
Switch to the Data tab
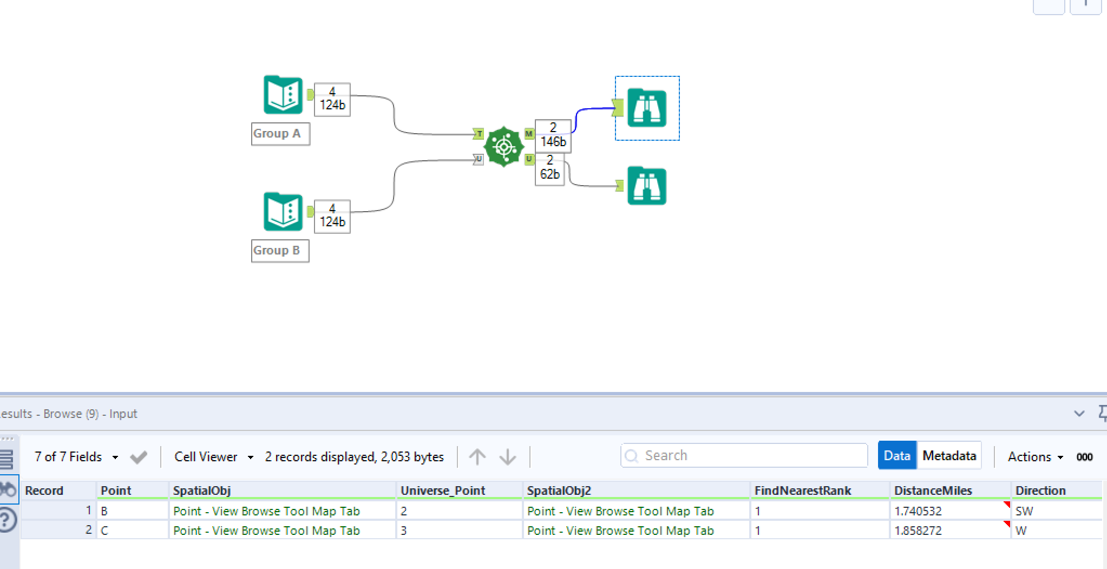tap(897, 456)
